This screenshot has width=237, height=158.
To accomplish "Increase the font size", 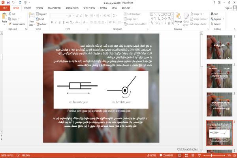I will tap(77, 16).
